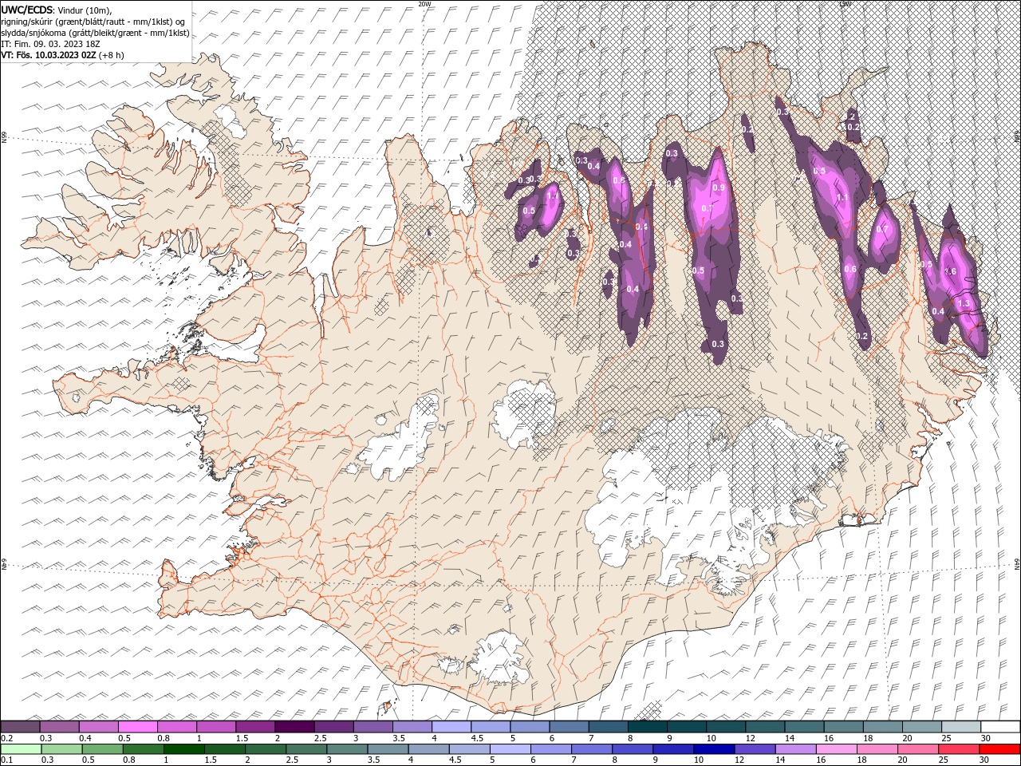The width and height of the screenshot is (1021, 766).
Task: Select the 'rigning/skúrir' legend description line
Action: pos(93,21)
